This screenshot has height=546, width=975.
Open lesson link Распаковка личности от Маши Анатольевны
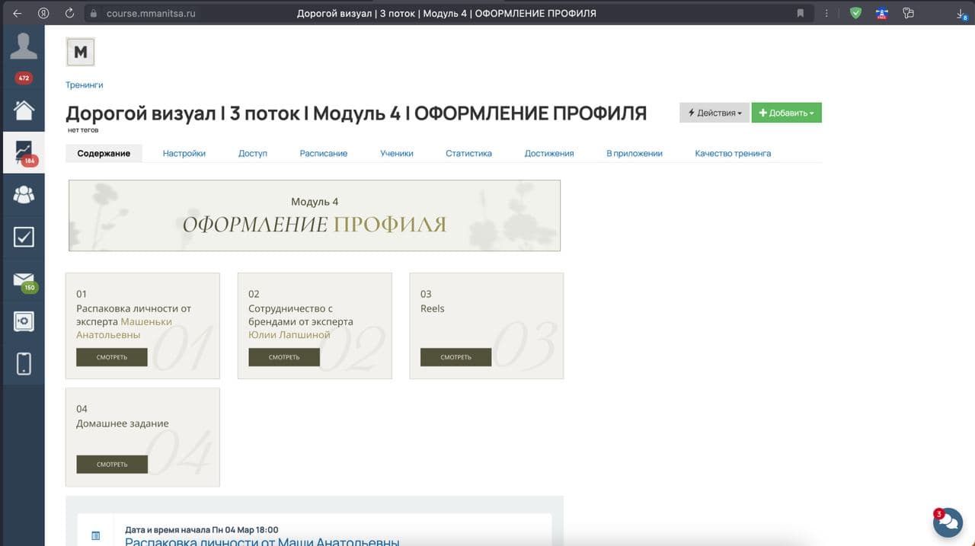pyautogui.click(x=262, y=541)
